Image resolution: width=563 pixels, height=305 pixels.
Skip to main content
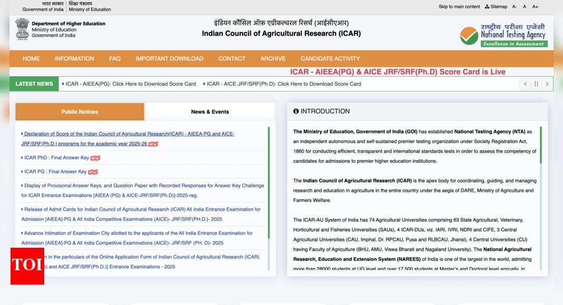pos(459,6)
